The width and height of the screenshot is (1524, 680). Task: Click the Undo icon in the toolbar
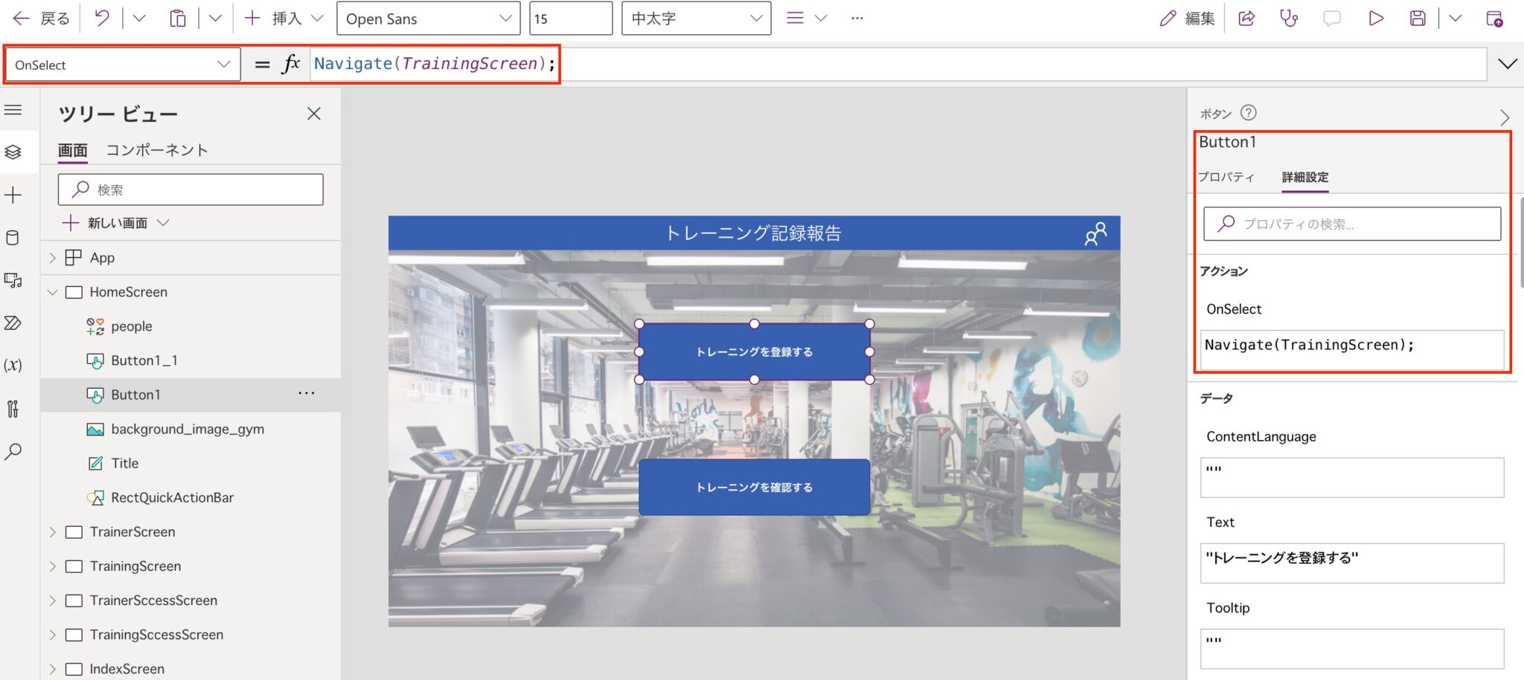101,18
